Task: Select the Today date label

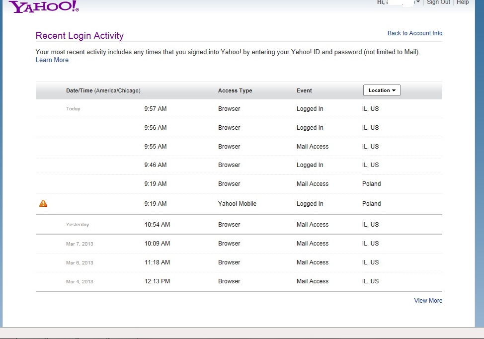Action: pos(73,109)
